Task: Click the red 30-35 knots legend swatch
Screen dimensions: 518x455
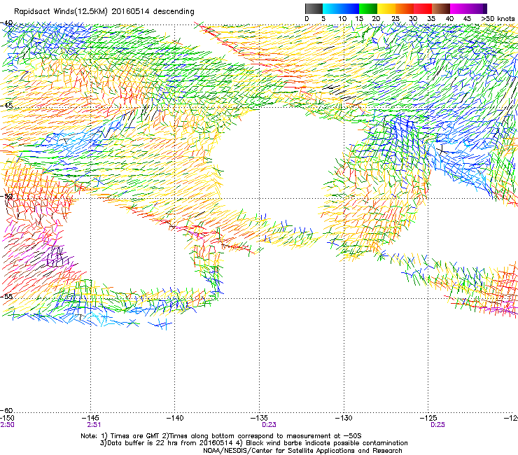Action: [x=423, y=8]
